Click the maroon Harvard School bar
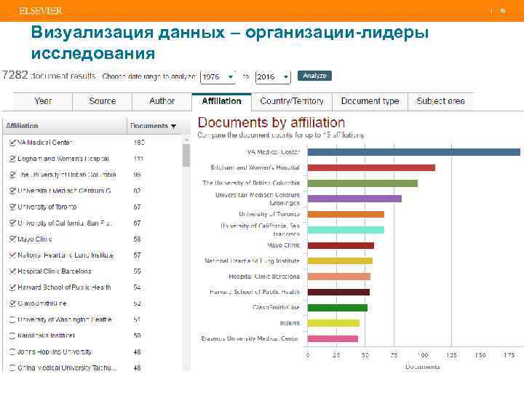 (338, 292)
